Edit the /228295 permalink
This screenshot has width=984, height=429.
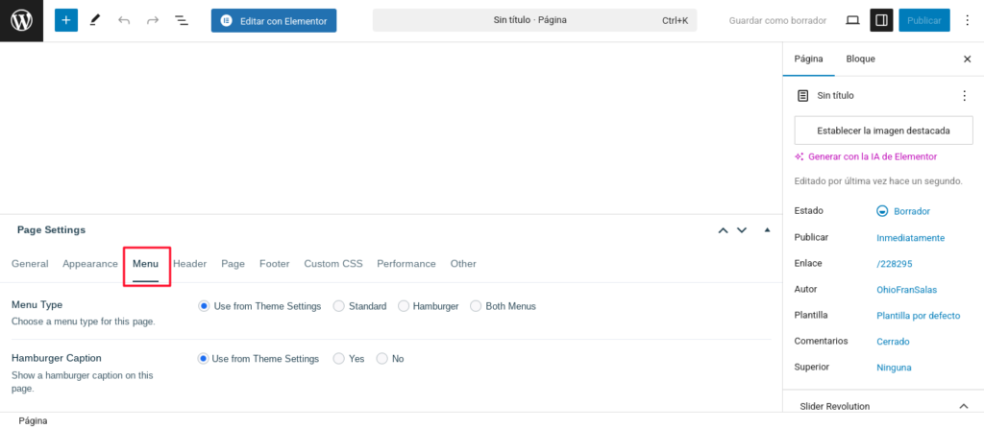(x=895, y=264)
